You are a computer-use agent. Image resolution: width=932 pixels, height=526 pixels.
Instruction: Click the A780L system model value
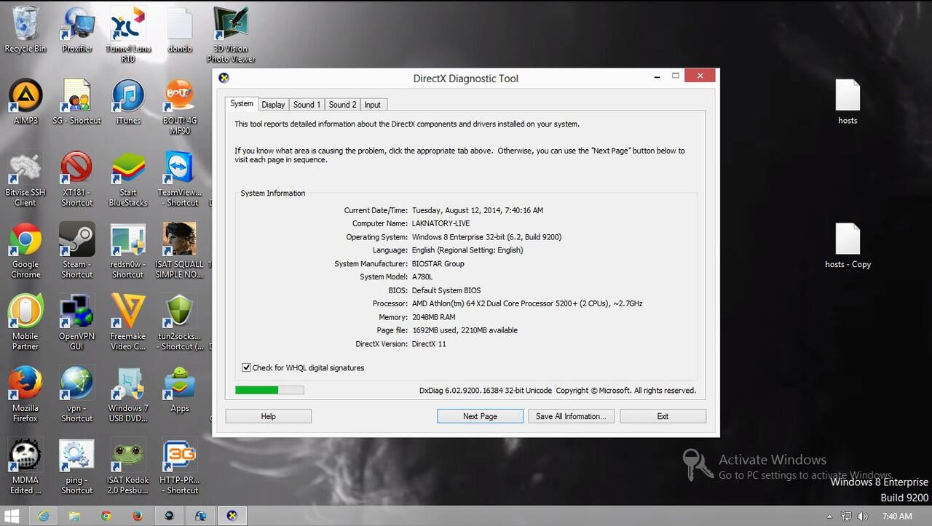click(422, 277)
